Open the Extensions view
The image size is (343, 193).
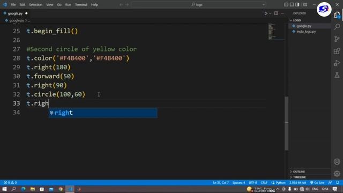coord(337,51)
